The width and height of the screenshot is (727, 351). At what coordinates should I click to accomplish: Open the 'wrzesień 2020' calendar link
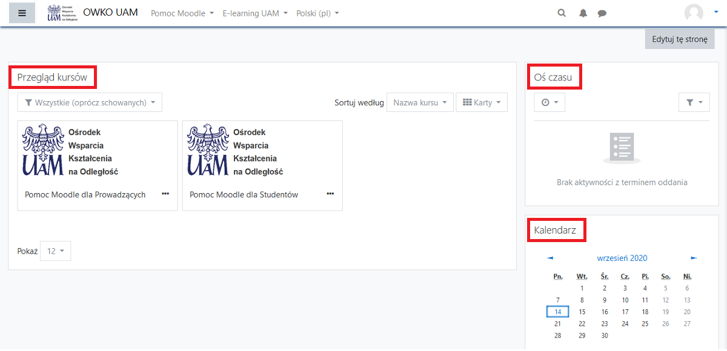622,258
